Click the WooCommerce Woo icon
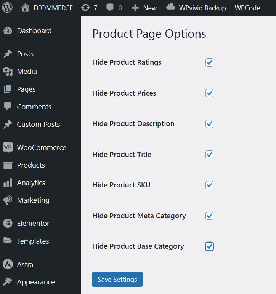The image size is (276, 294). [8, 147]
